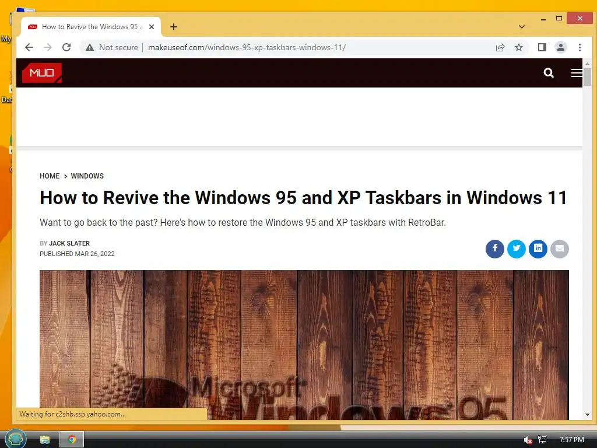This screenshot has height=448, width=597.
Task: Open the side panel icon
Action: (542, 47)
